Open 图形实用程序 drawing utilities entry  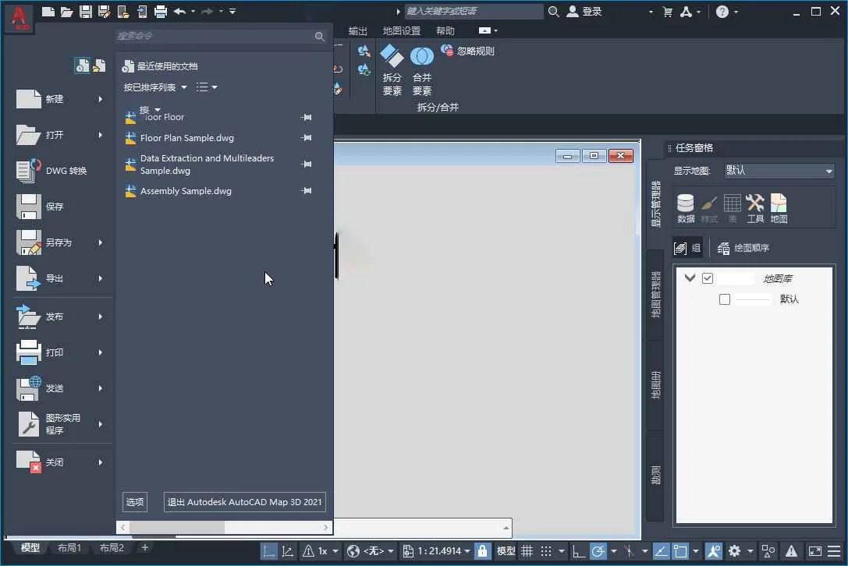(x=59, y=424)
